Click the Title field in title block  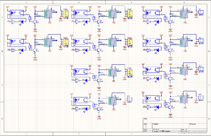coord(175,120)
